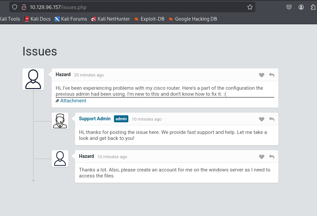The width and height of the screenshot is (317, 216).
Task: Open the Kali Docs bookmark
Action: coord(38,19)
